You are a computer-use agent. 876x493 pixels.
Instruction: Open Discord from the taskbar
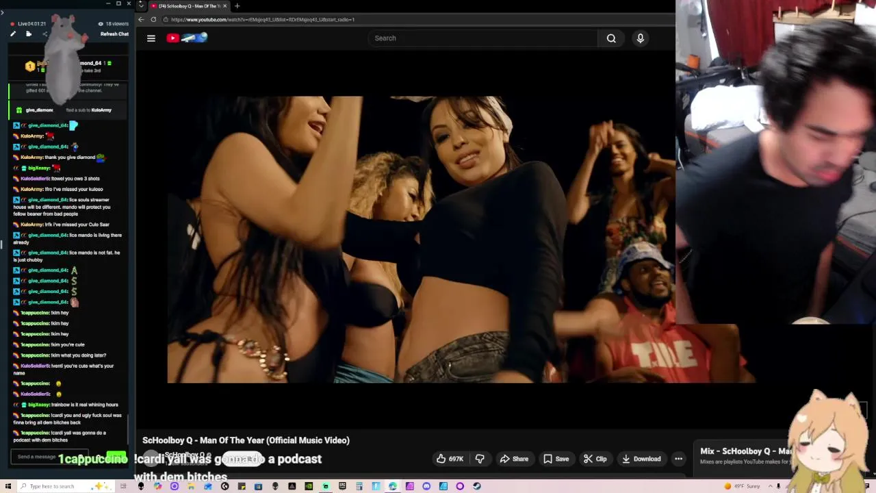tap(426, 486)
